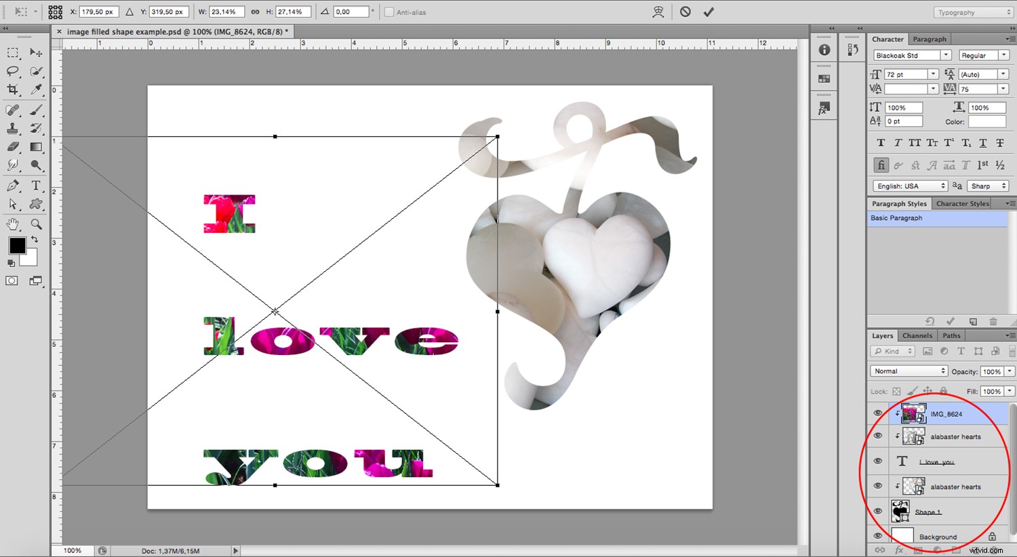Viewport: 1017px width, 557px height.
Task: Switch to the Channels tab
Action: [x=917, y=335]
